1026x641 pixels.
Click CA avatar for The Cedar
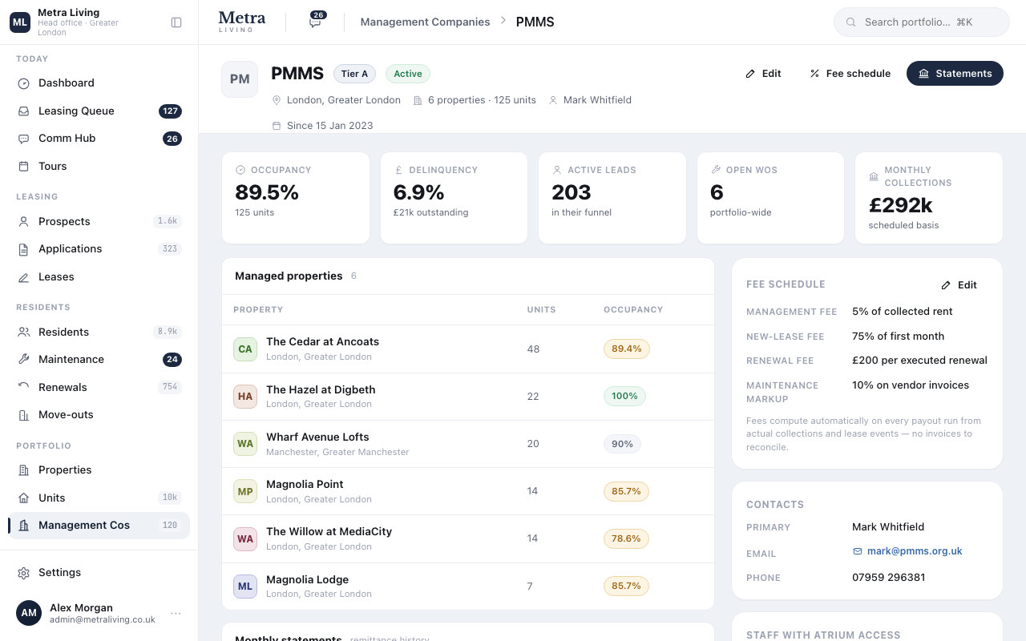tap(245, 349)
